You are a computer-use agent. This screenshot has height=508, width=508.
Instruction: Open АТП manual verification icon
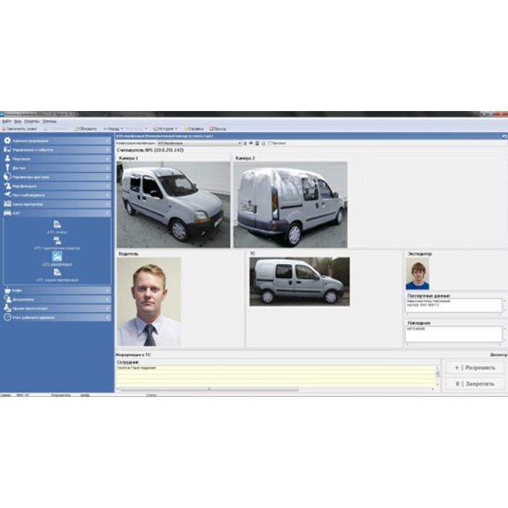tap(57, 273)
